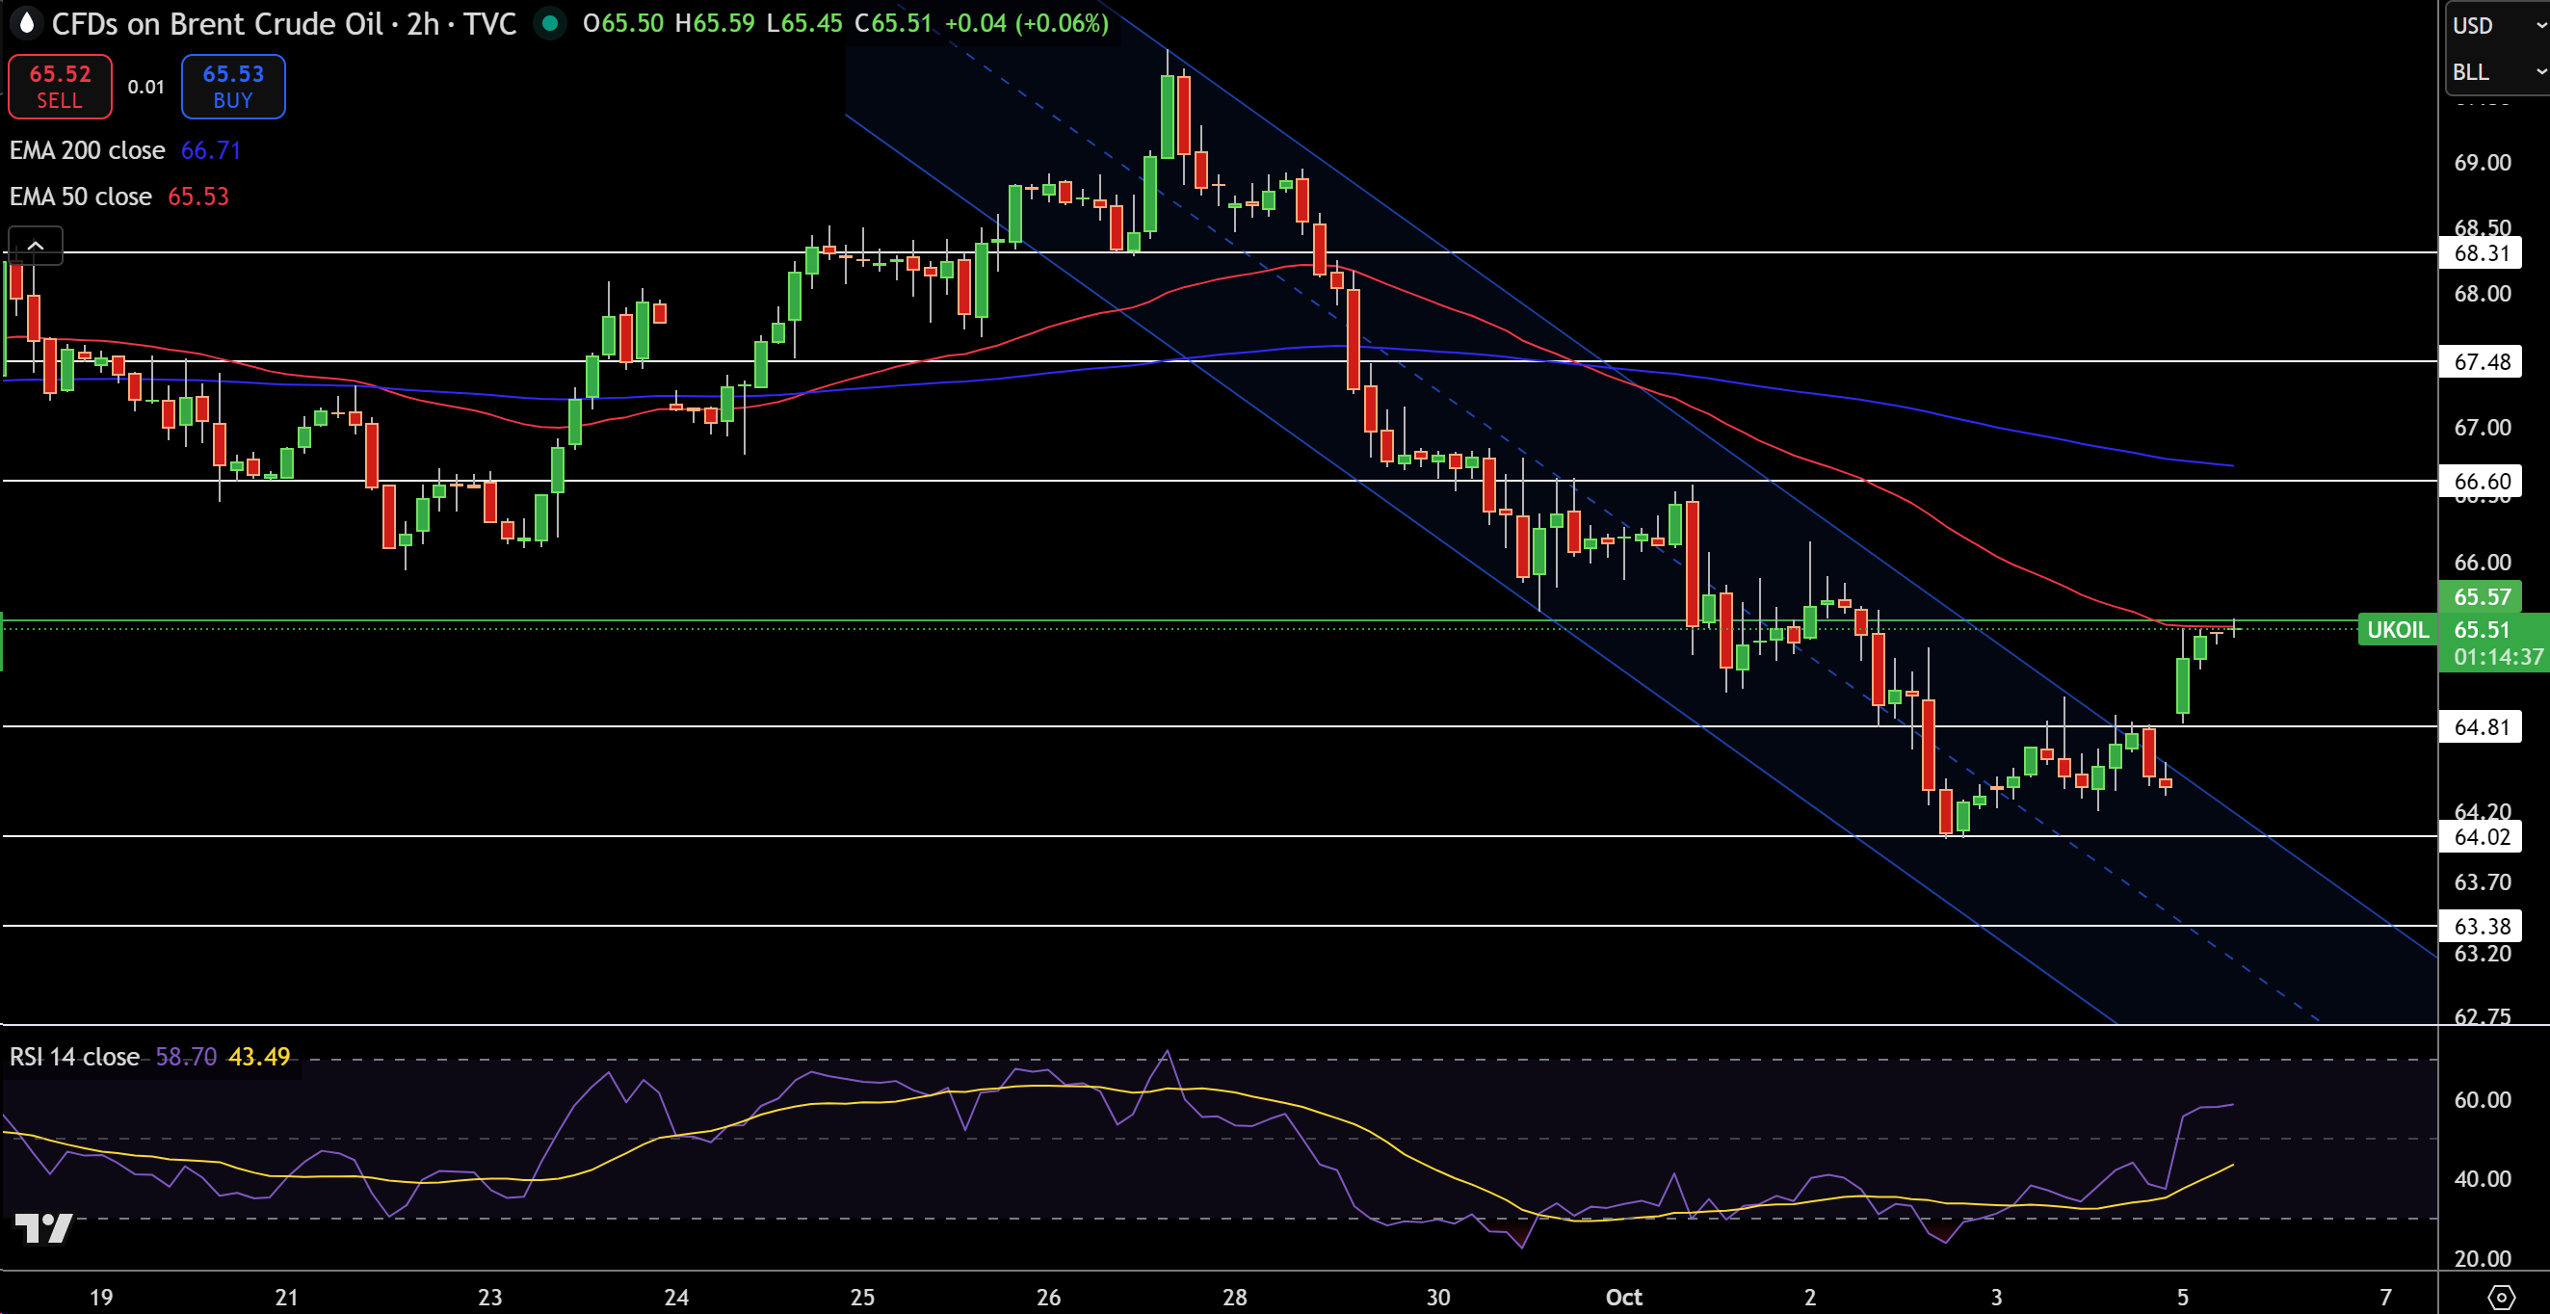Click the 66.60 horizontal line price label

2482,482
